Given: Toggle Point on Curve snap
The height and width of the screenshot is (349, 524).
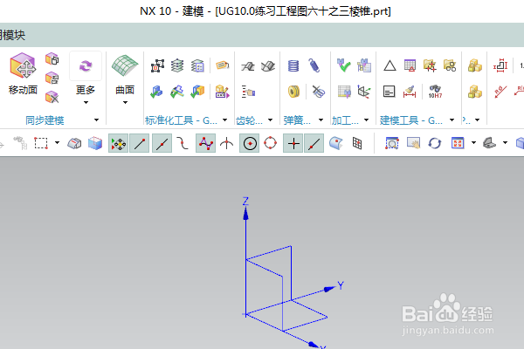Looking at the screenshot, I should [314, 144].
